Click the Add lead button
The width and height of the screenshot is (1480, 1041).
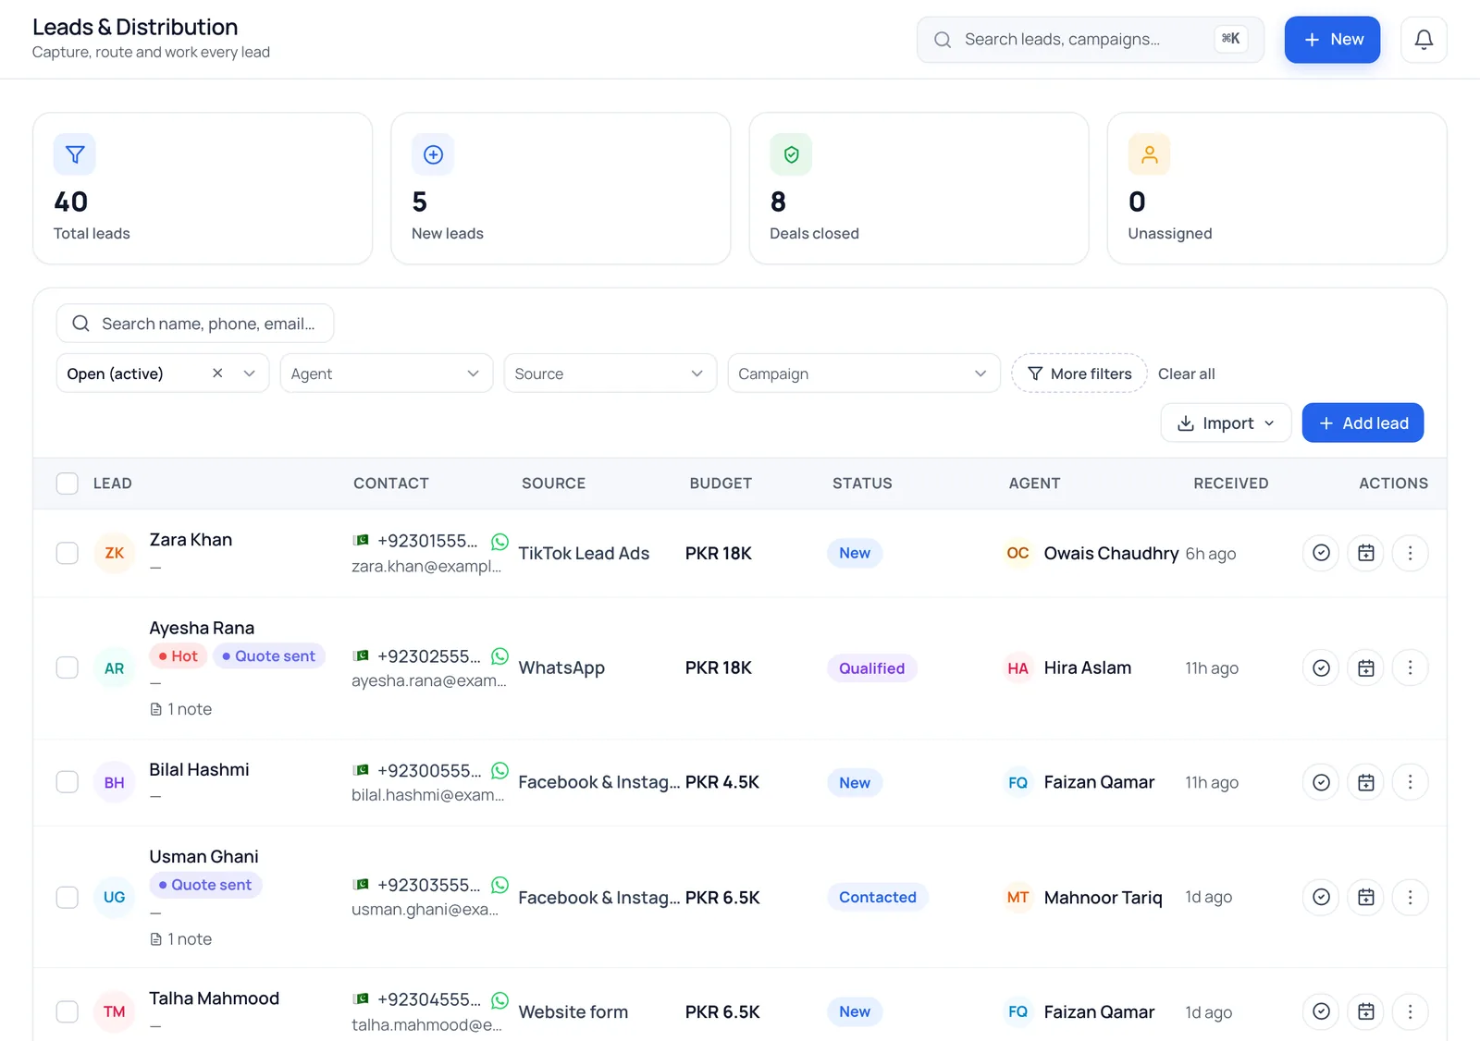point(1363,423)
